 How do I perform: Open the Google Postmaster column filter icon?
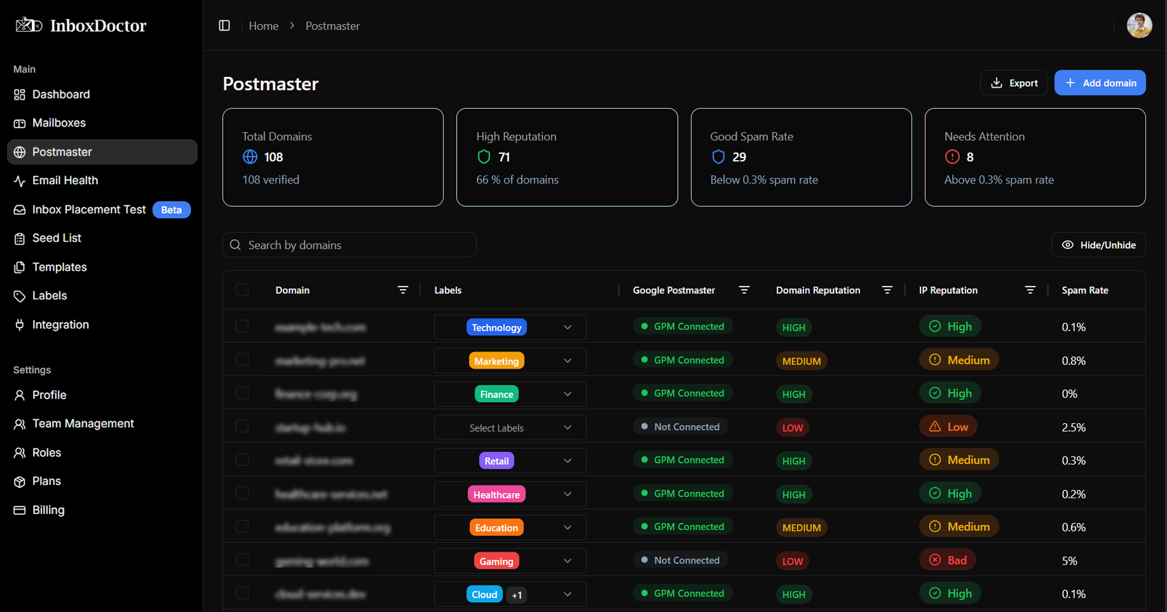tap(744, 290)
